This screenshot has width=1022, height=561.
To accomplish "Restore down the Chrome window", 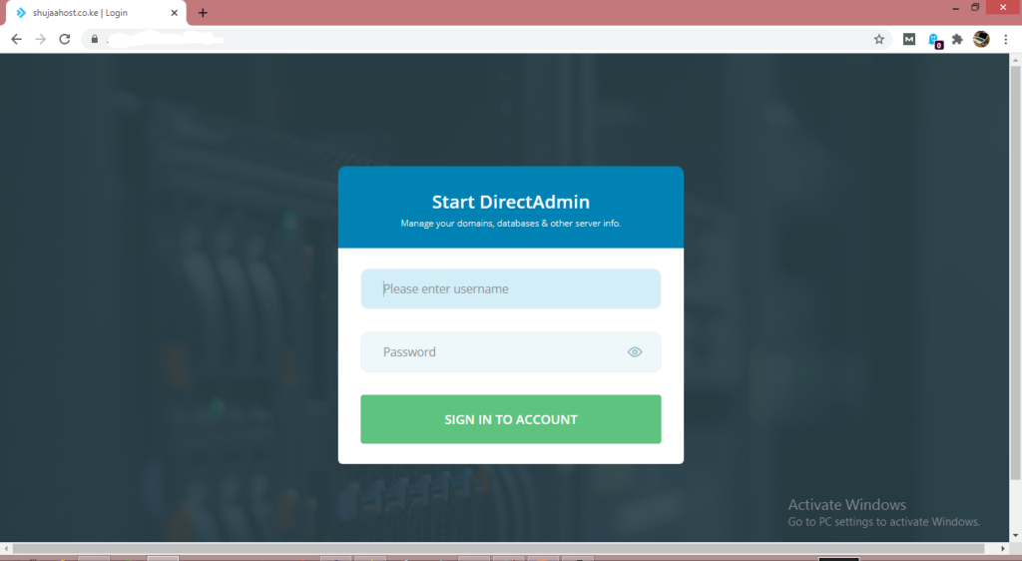I will 975,8.
